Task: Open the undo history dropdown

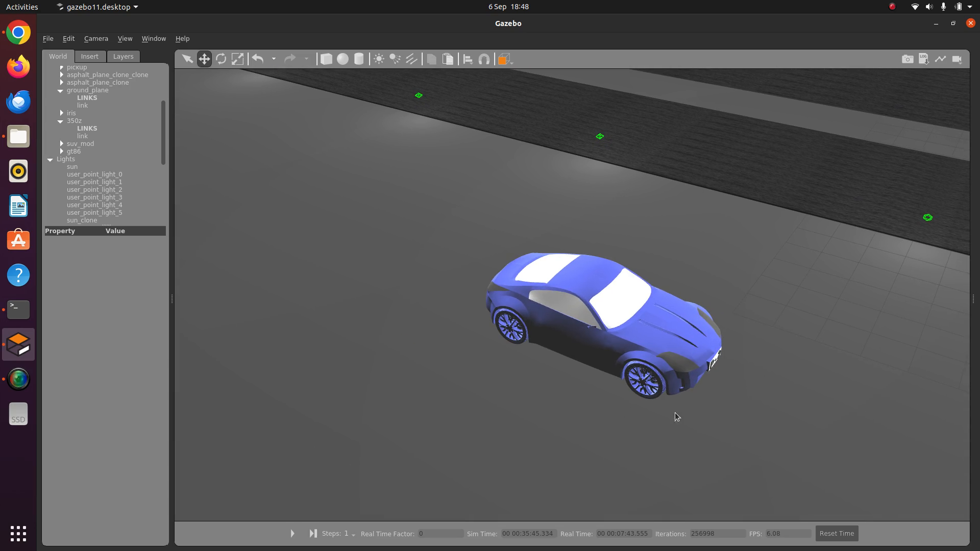Action: pyautogui.click(x=274, y=59)
